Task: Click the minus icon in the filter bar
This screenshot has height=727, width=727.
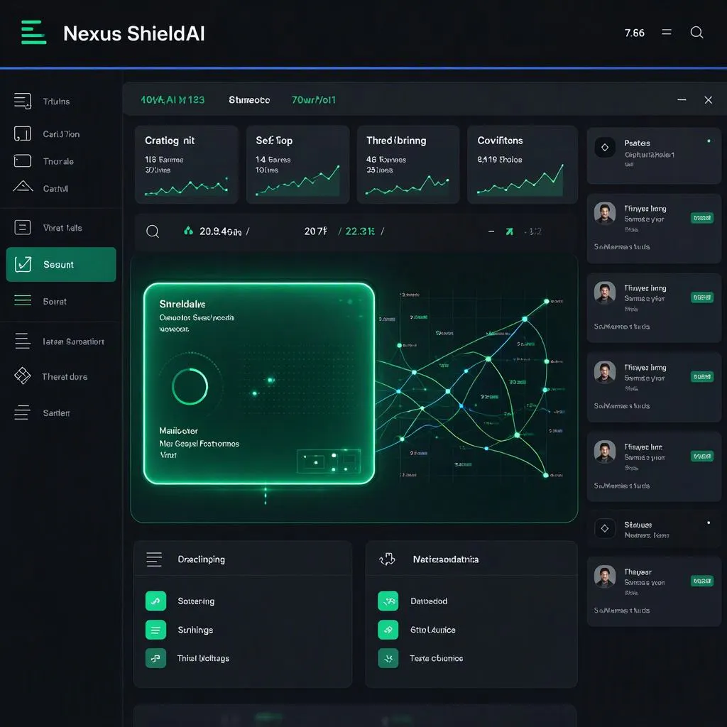Action: [x=491, y=231]
